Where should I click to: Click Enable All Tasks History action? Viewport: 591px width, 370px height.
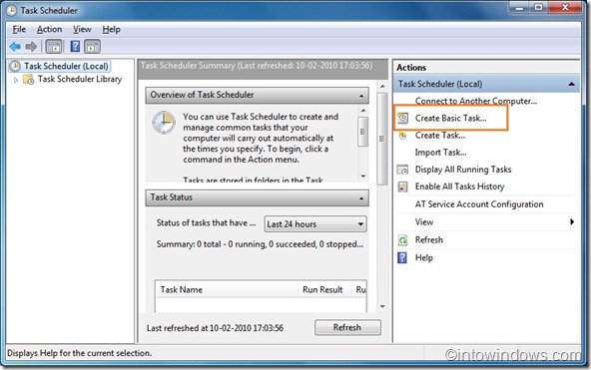click(x=460, y=186)
